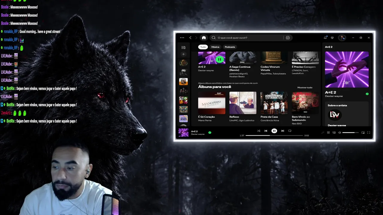Click 'PapaMike, Tuboybeats' artist text

point(273,73)
